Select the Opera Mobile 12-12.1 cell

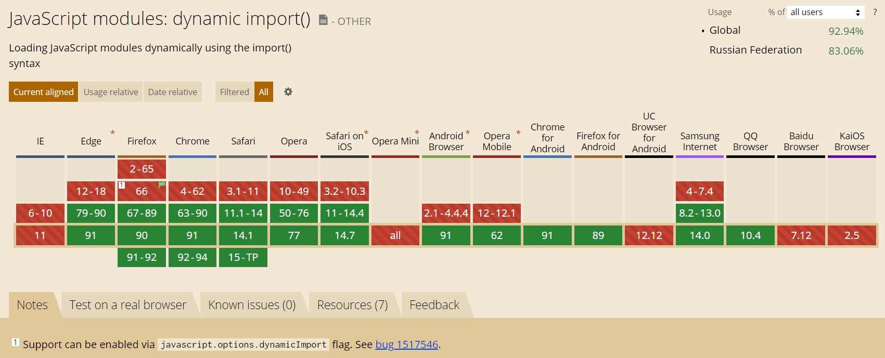[497, 213]
